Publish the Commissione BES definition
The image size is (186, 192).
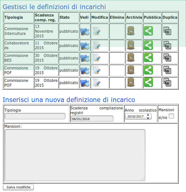[x=148, y=58]
